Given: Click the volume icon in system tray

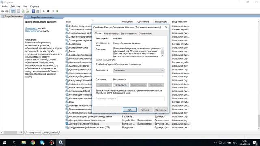Looking at the screenshot, I should (224, 142).
